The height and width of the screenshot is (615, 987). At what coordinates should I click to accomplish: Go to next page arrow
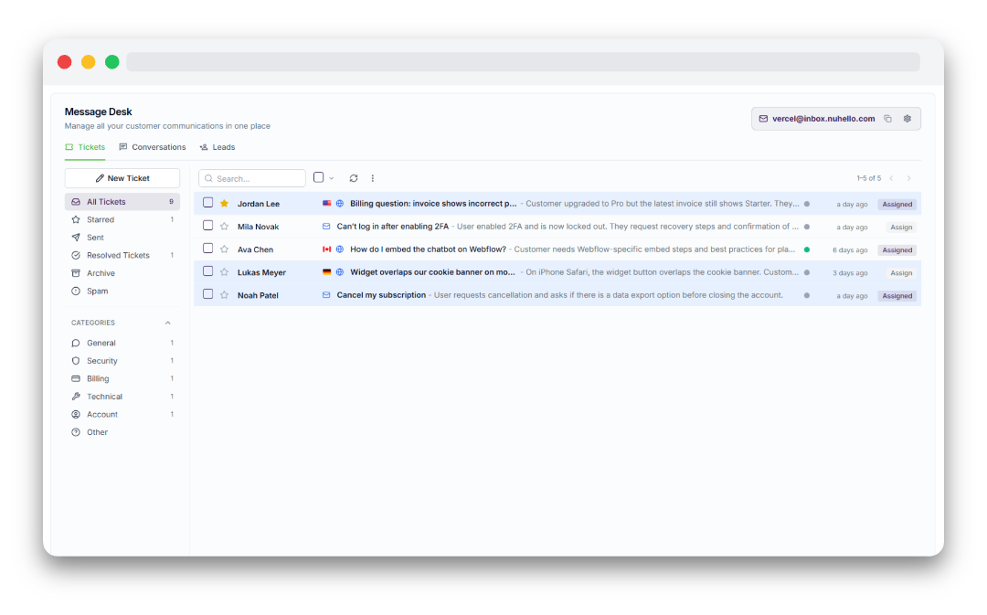click(x=909, y=178)
